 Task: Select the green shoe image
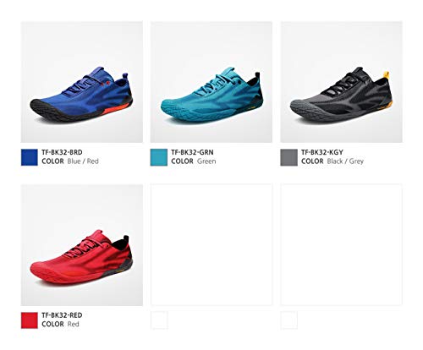tap(211, 82)
